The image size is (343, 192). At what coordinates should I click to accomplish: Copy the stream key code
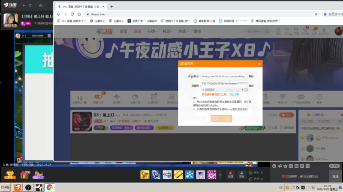(251, 86)
